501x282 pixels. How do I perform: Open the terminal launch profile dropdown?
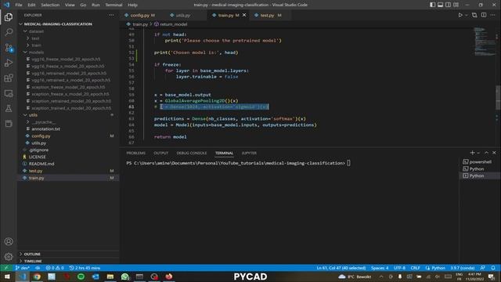(478, 154)
